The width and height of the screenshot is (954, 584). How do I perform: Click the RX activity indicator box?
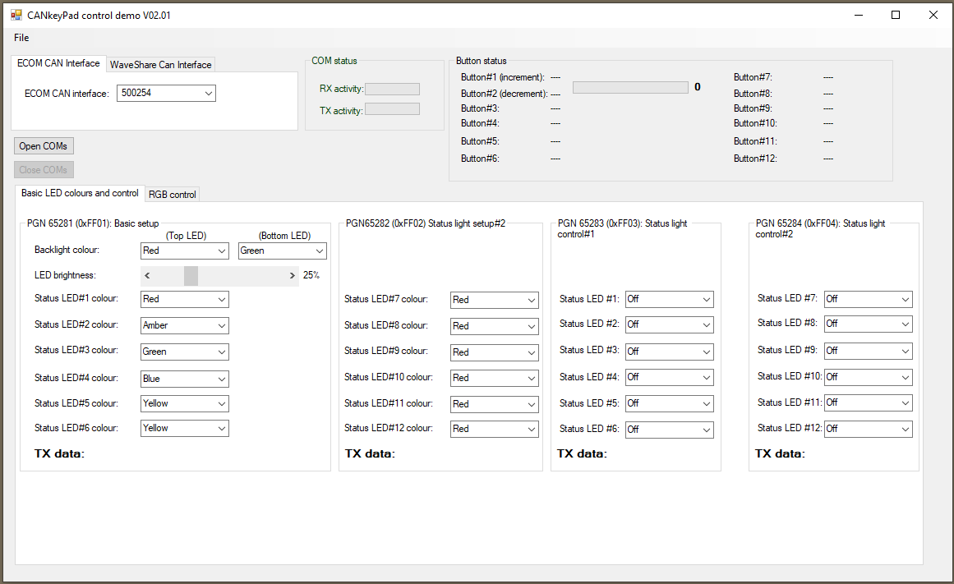pyautogui.click(x=393, y=90)
